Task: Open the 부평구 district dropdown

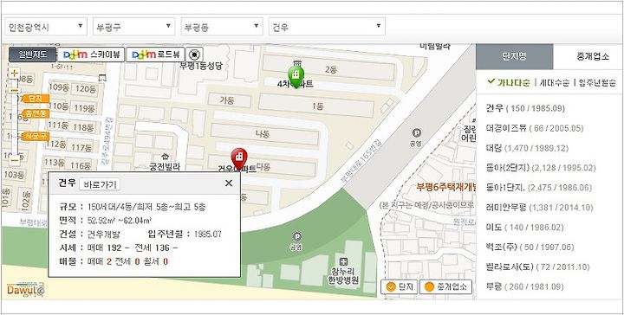Action: [134, 27]
